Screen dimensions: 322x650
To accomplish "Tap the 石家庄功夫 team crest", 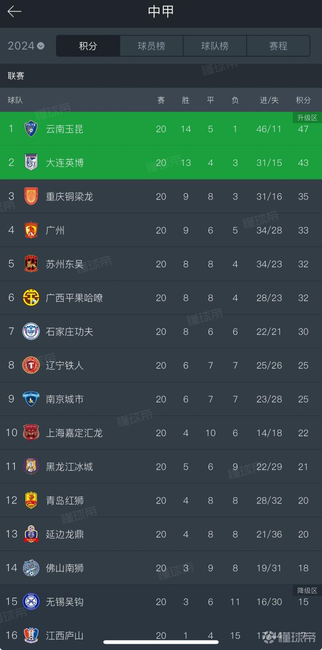I will pyautogui.click(x=31, y=331).
